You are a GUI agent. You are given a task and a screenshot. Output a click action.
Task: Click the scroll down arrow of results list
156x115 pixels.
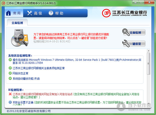pos(148,104)
